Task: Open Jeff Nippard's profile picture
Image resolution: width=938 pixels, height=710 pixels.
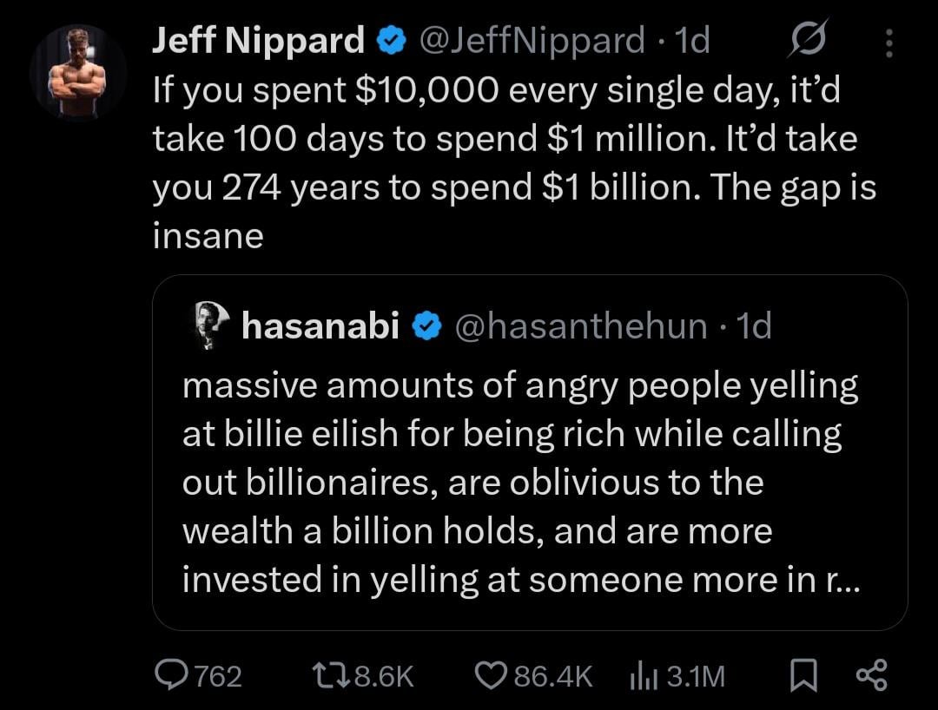Action: click(78, 72)
